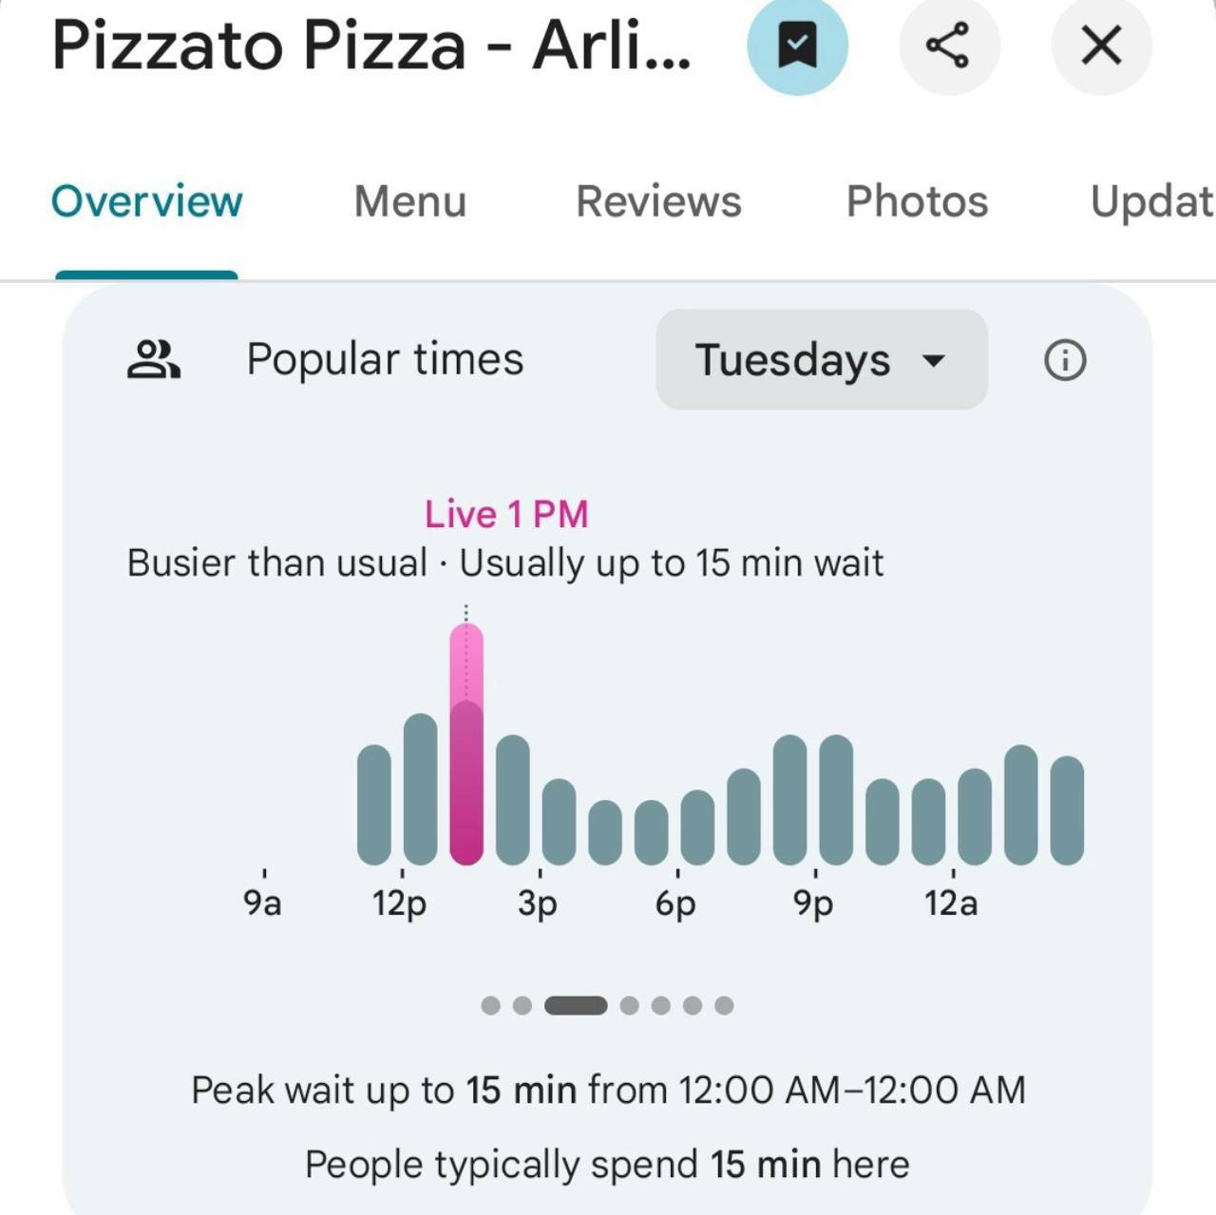Viewport: 1216px width, 1215px height.
Task: Tap the last page indicator dot
Action: [724, 1005]
